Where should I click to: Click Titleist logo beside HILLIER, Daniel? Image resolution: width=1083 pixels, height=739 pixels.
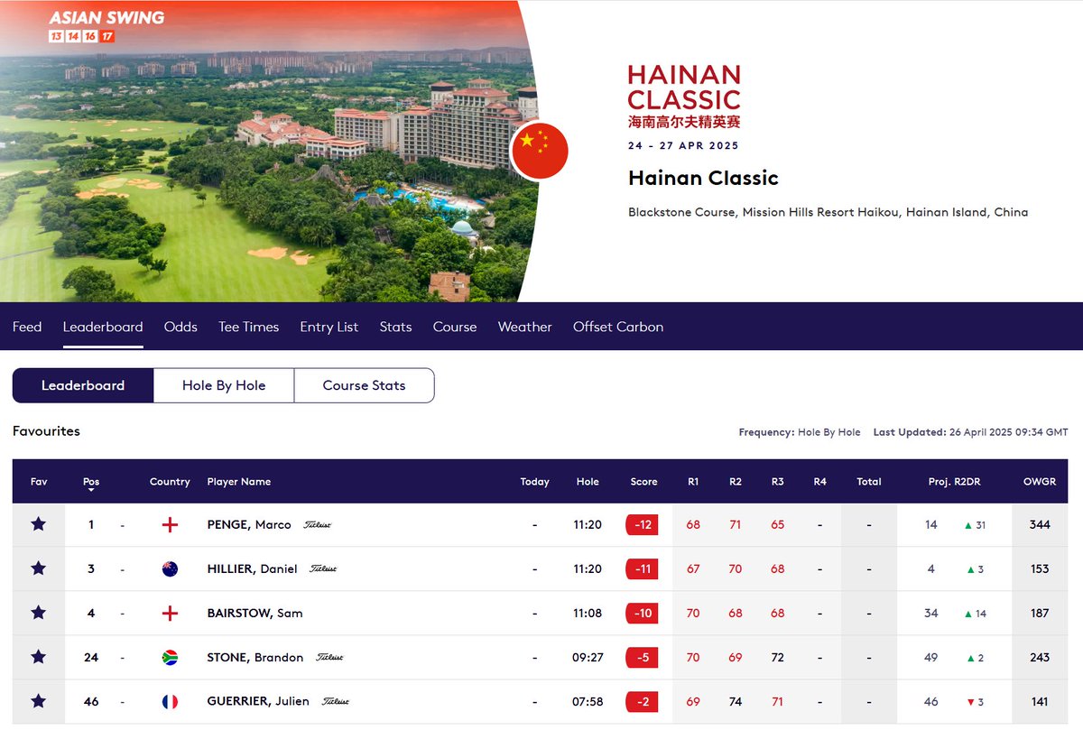323,568
